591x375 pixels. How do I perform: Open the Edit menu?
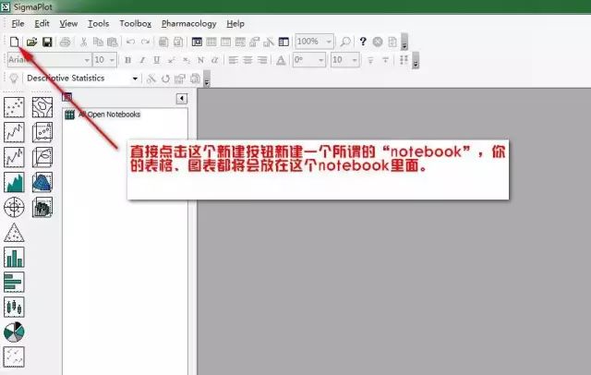(42, 24)
